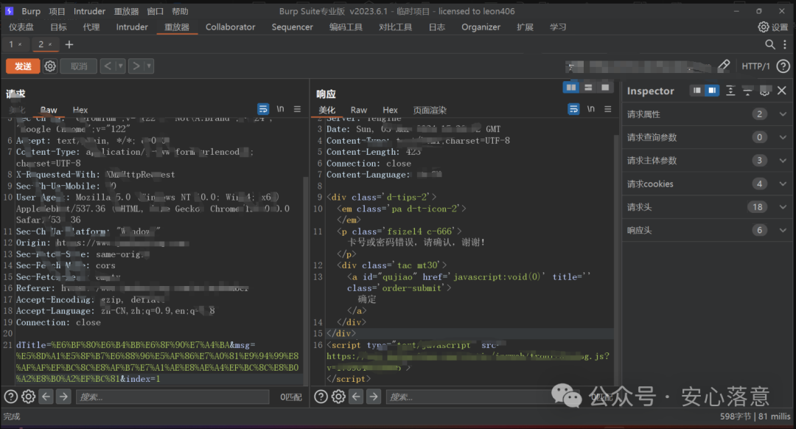Toggle word wrap in request panel

point(263,109)
